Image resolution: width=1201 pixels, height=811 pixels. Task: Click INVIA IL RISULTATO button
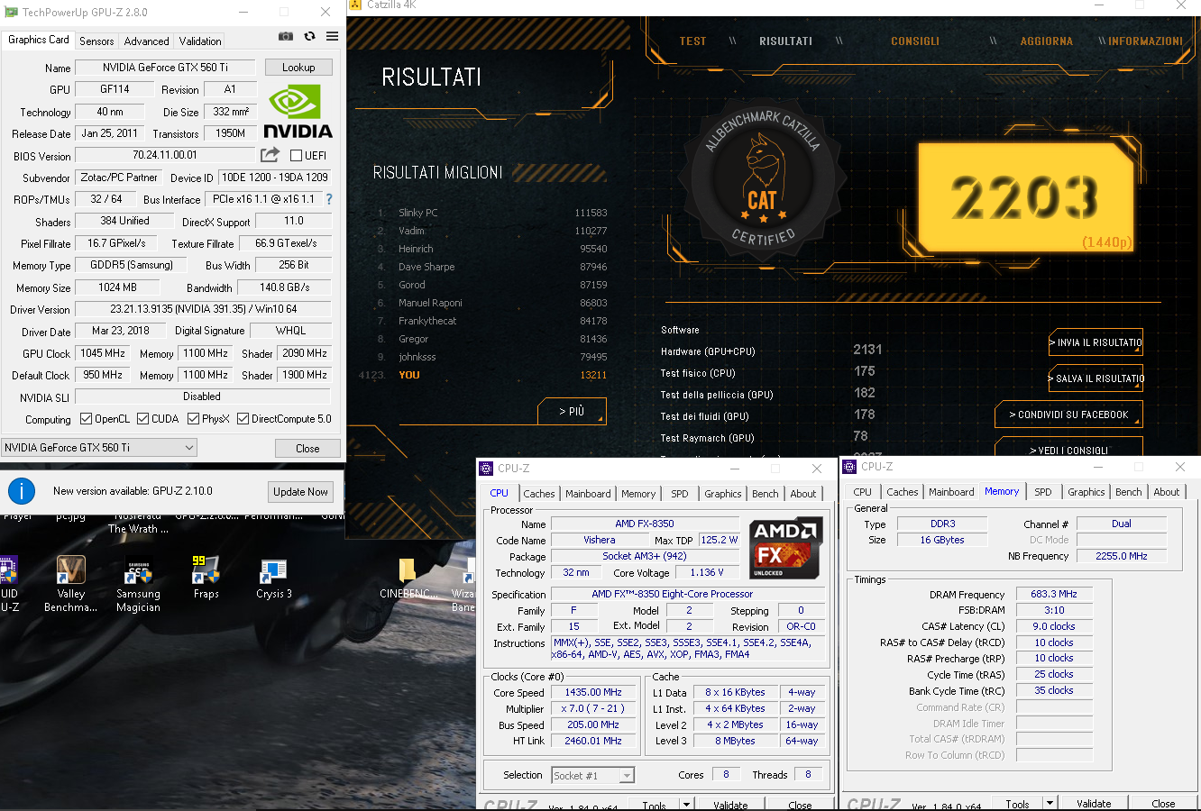(x=1096, y=342)
